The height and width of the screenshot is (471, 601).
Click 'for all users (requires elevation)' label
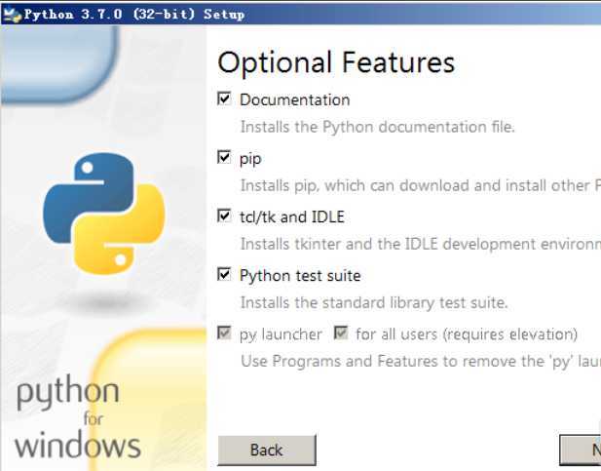point(467,334)
